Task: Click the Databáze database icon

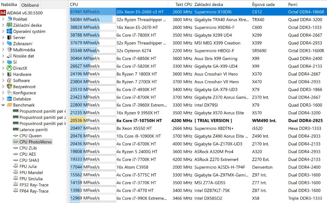Action: [x=10, y=99]
